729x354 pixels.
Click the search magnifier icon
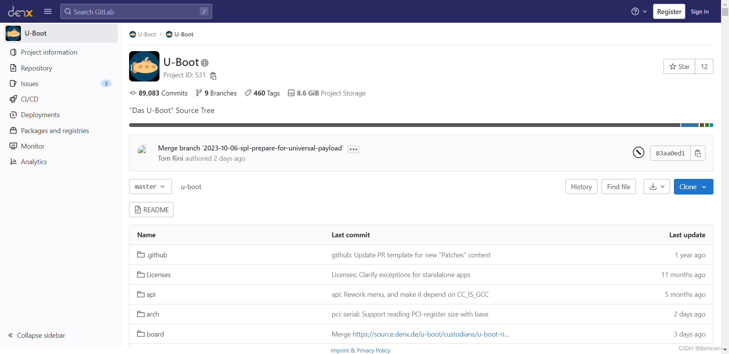tap(68, 12)
